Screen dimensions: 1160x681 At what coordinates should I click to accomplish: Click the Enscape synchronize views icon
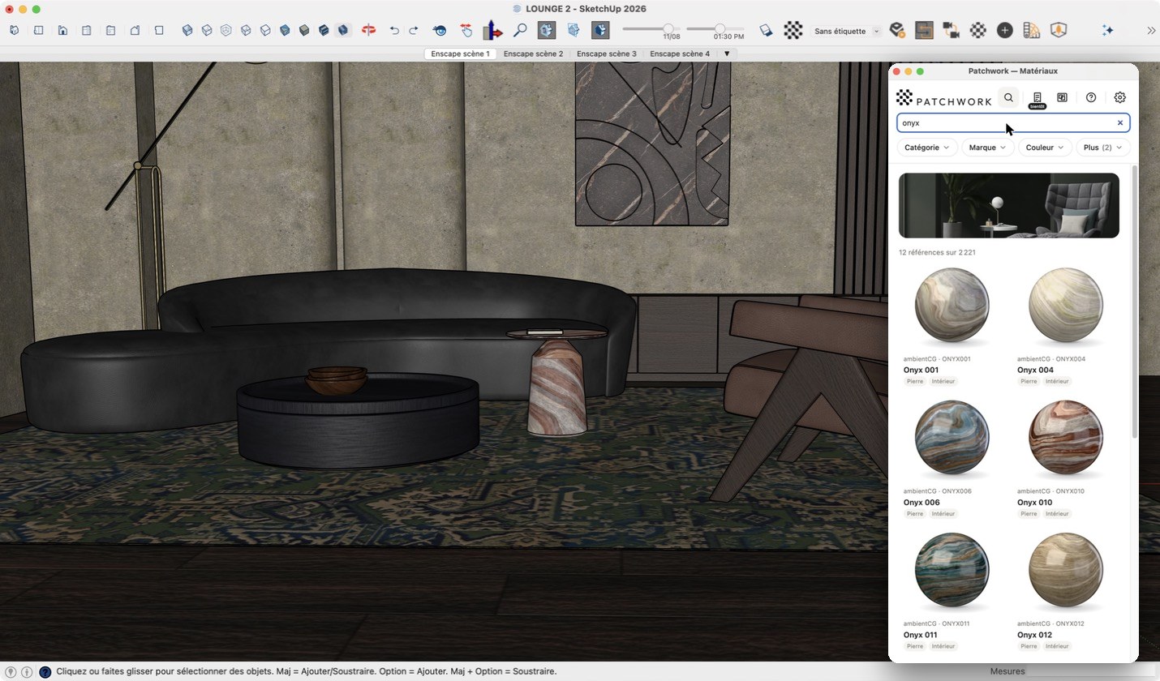pos(924,30)
